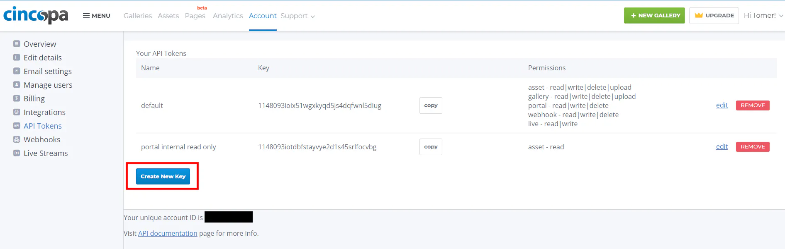Click the crown icon on Upgrade
Image resolution: width=785 pixels, height=249 pixels.
699,15
